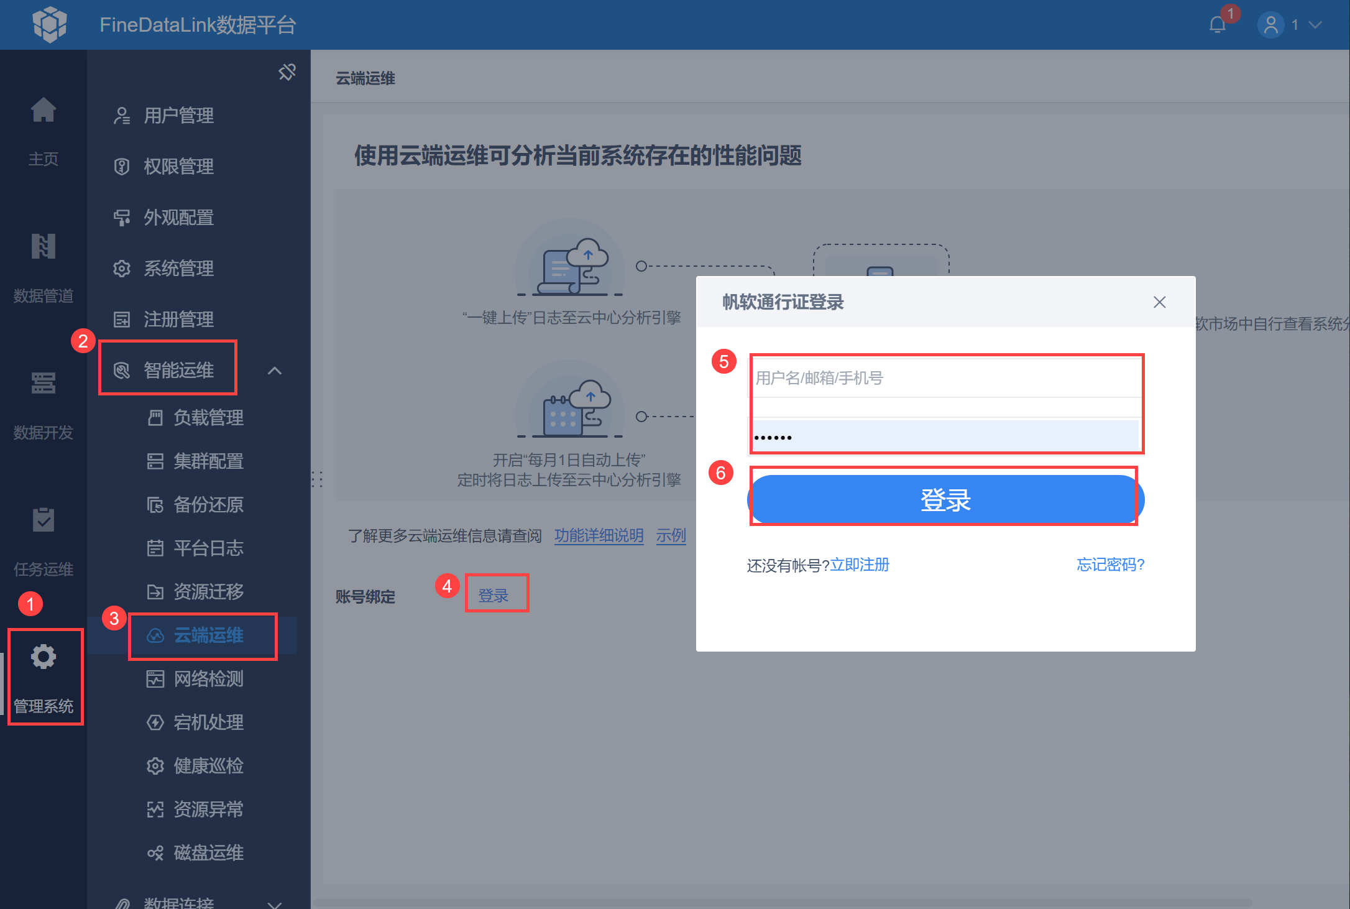Open the 主页 home icon
Viewport: 1350px width, 909px height.
pyautogui.click(x=44, y=111)
